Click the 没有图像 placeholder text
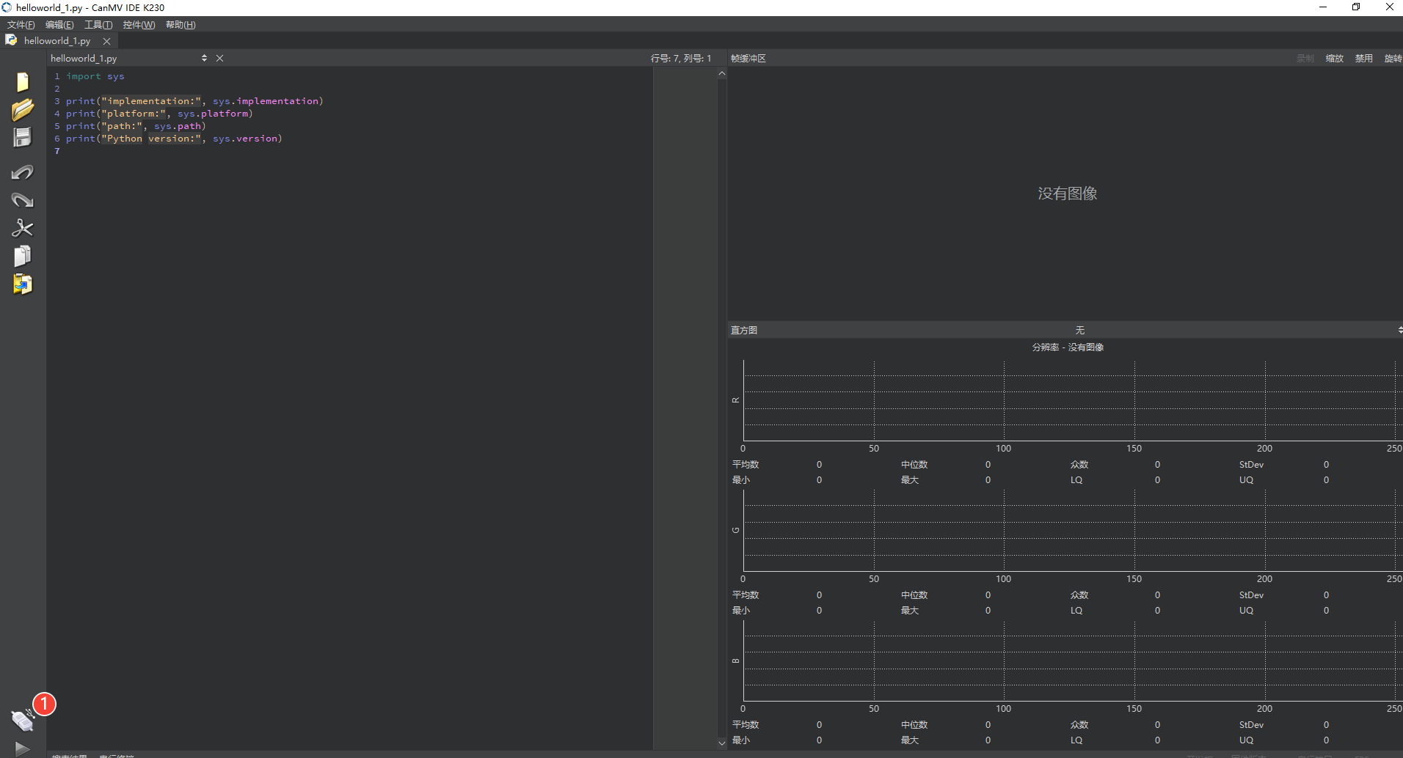 pyautogui.click(x=1067, y=194)
